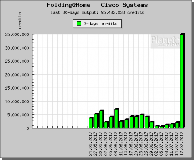This screenshot has width=194, height=160.
Task: Click the bar for 05.06.2017
Action: pyautogui.click(x=112, y=122)
